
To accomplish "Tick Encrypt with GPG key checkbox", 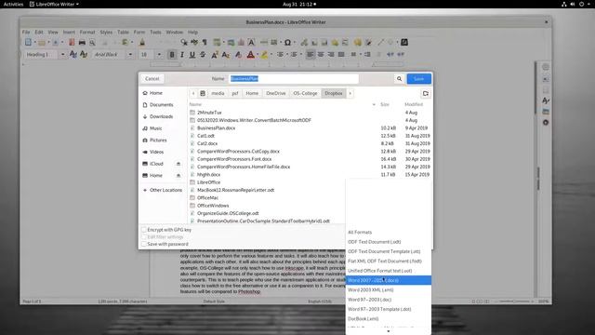I will click(x=144, y=230).
